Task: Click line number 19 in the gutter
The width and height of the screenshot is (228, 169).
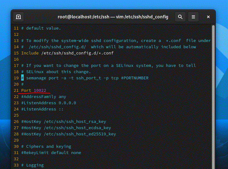Action: pyautogui.click(x=16, y=78)
